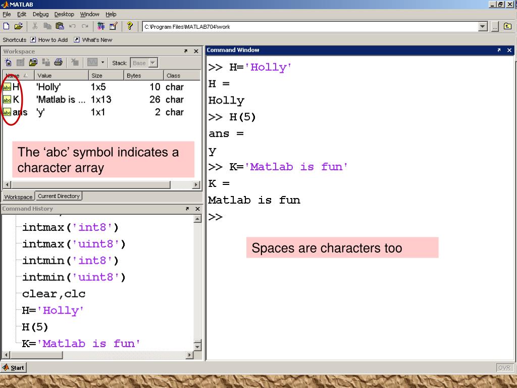The height and width of the screenshot is (388, 517).
Task: Print the workspace using the printer icon
Action: point(59,62)
